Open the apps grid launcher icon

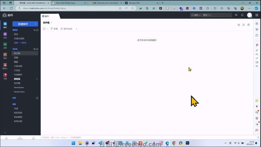pyautogui.click(x=257, y=15)
